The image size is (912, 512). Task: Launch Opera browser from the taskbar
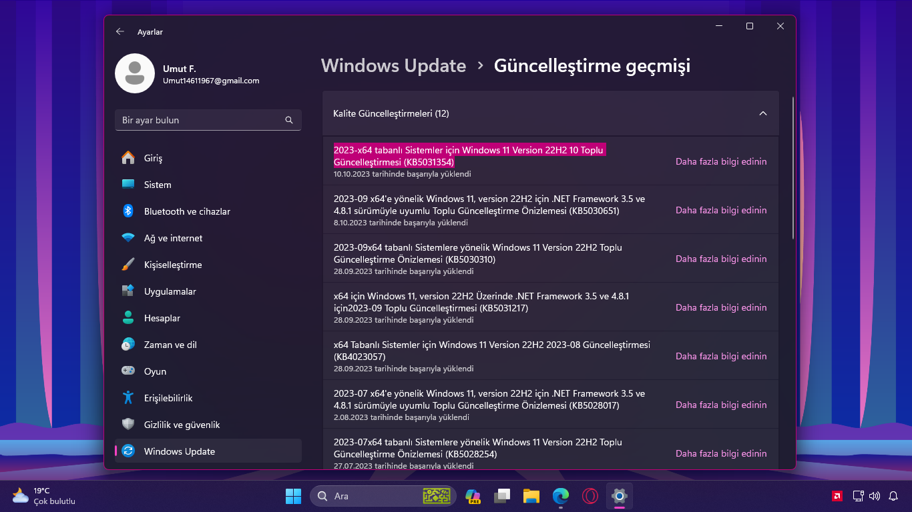click(x=590, y=496)
